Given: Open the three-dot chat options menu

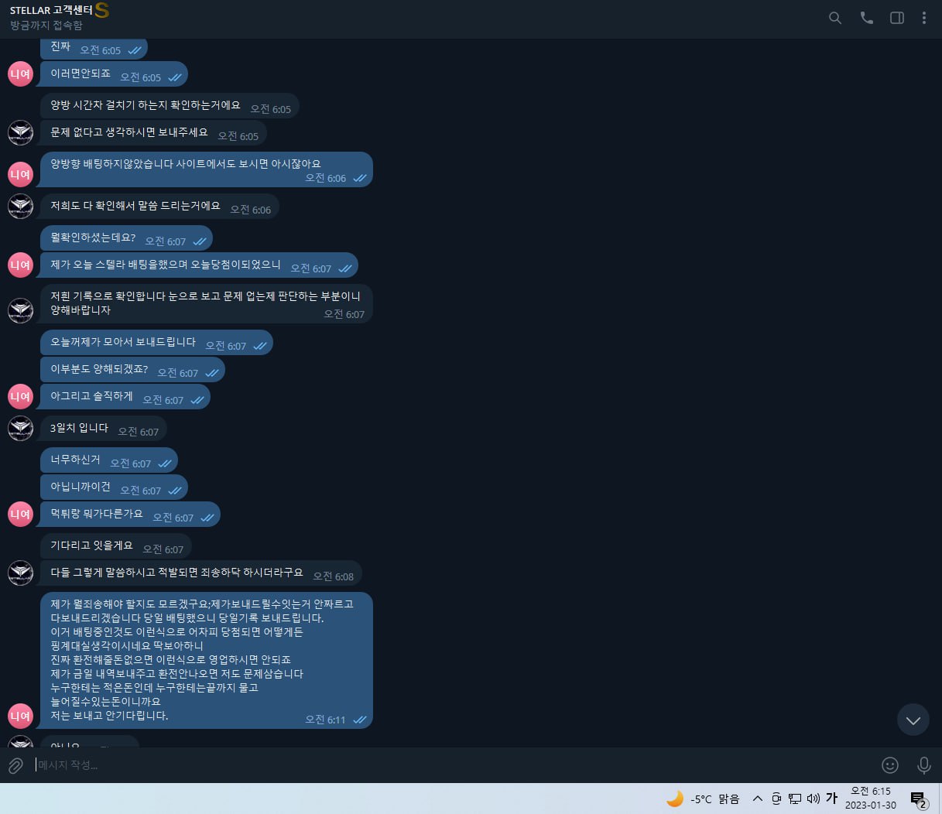Looking at the screenshot, I should coord(924,18).
